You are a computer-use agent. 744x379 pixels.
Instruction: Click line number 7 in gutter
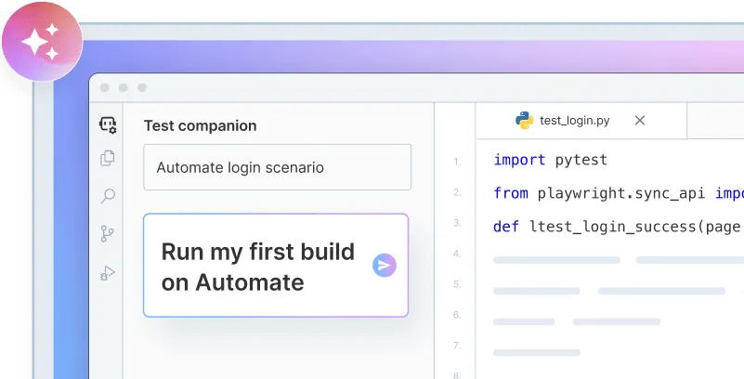tap(457, 346)
